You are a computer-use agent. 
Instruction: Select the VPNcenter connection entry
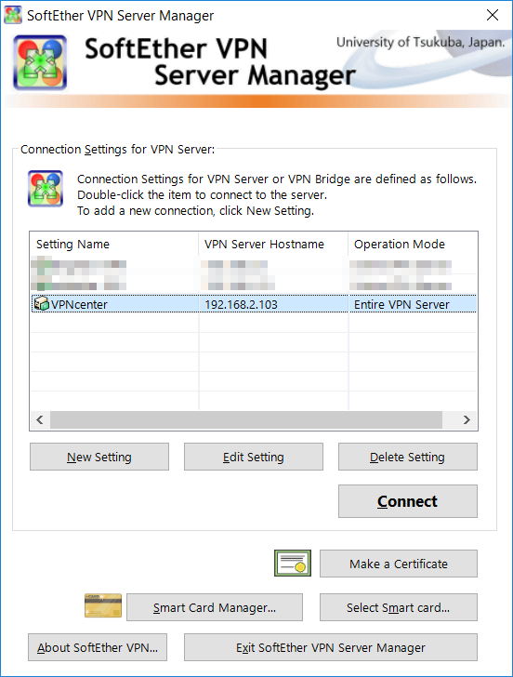coord(254,304)
